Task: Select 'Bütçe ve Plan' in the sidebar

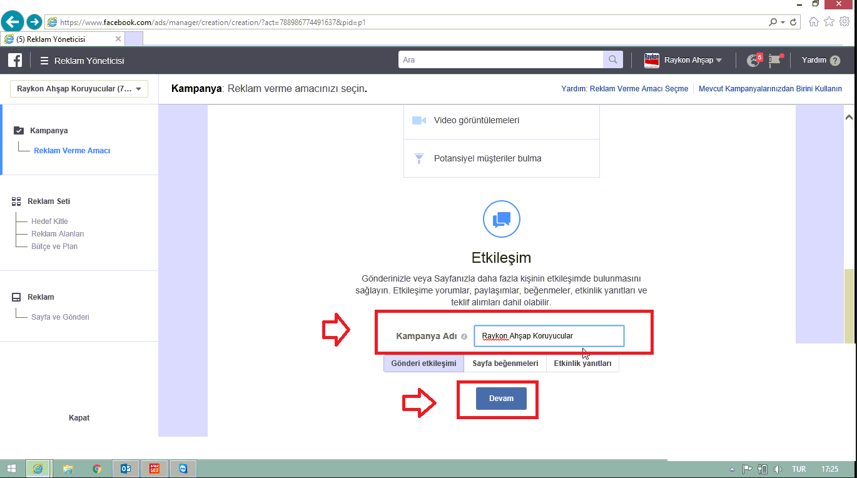Action: (54, 247)
